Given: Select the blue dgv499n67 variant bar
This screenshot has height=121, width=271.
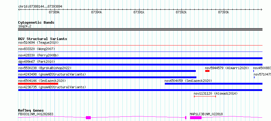Looking at the screenshot, I should (x=140, y=65).
